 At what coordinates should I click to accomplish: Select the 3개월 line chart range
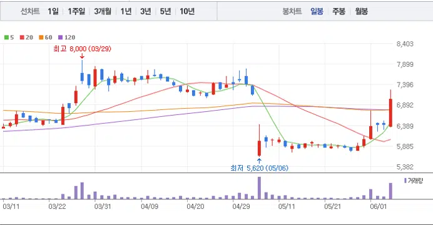coord(103,11)
